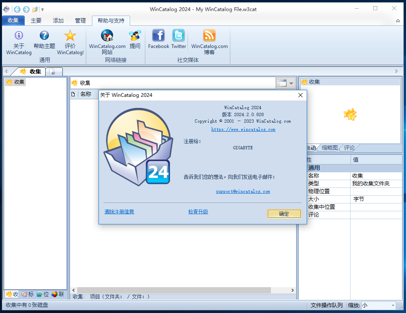This screenshot has height=313, width=406.
Task: Select the 收集 root tree item
Action: click(19, 82)
